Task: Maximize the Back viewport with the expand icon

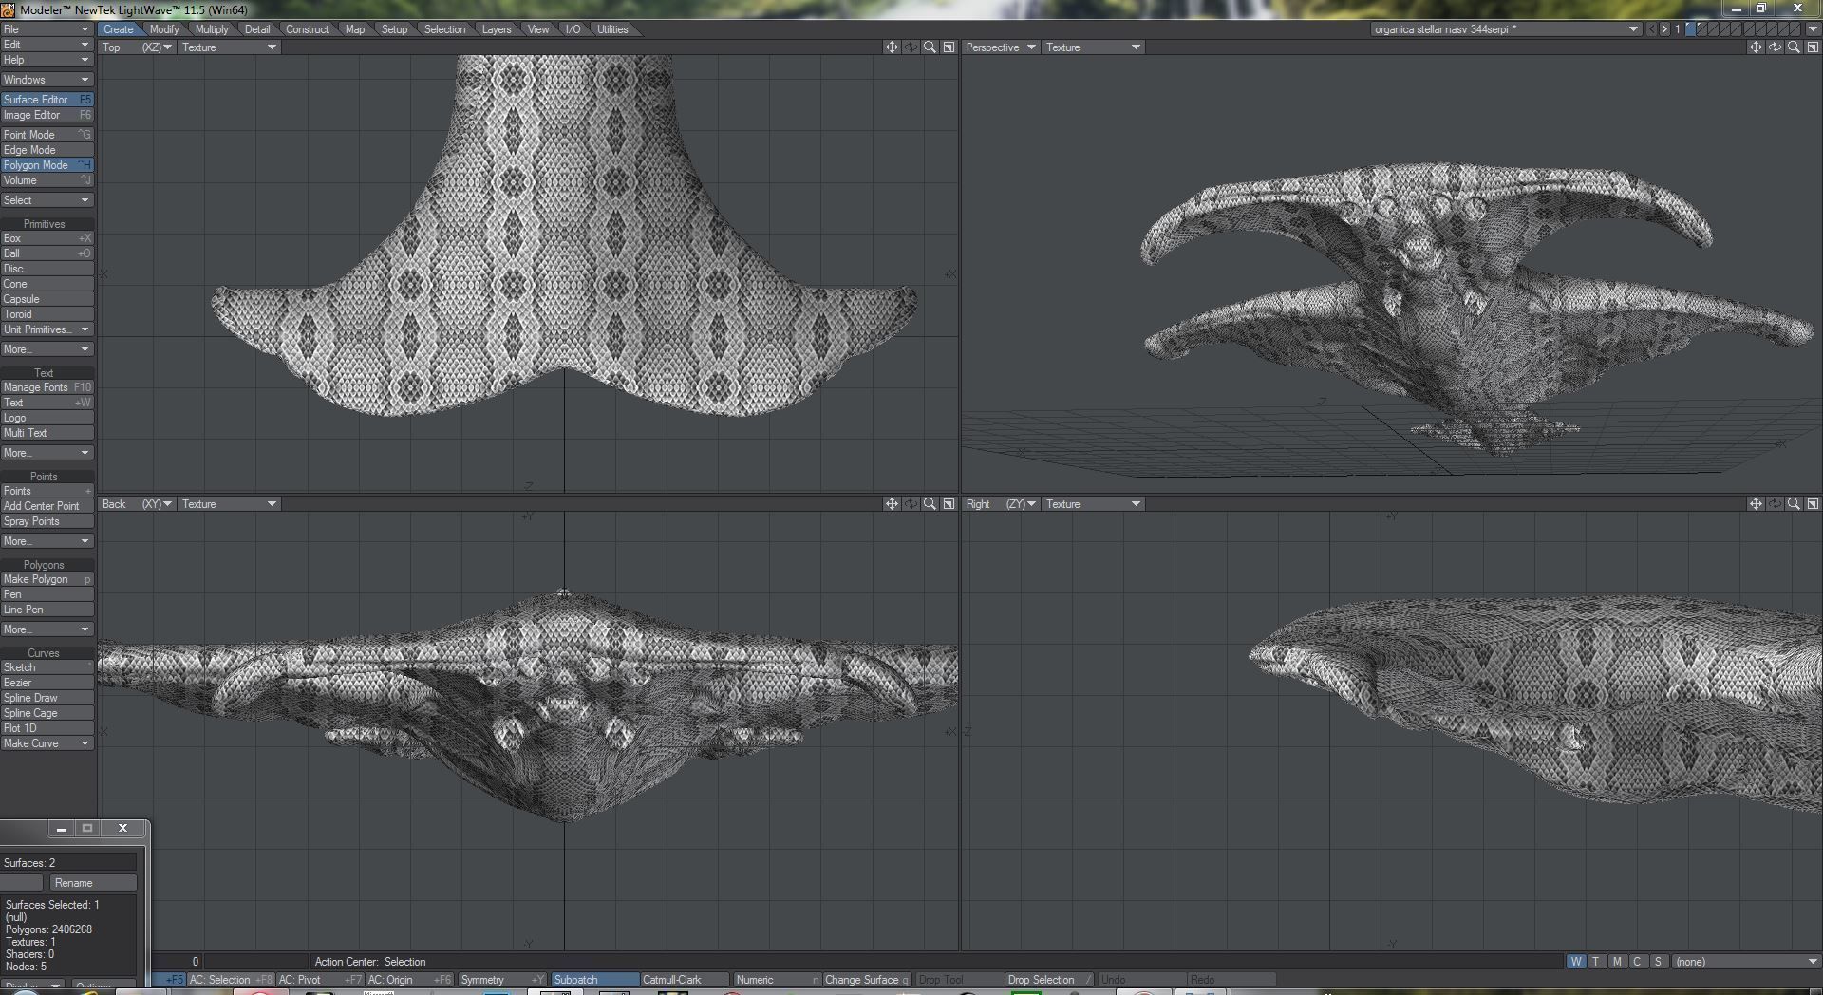Action: 949,504
